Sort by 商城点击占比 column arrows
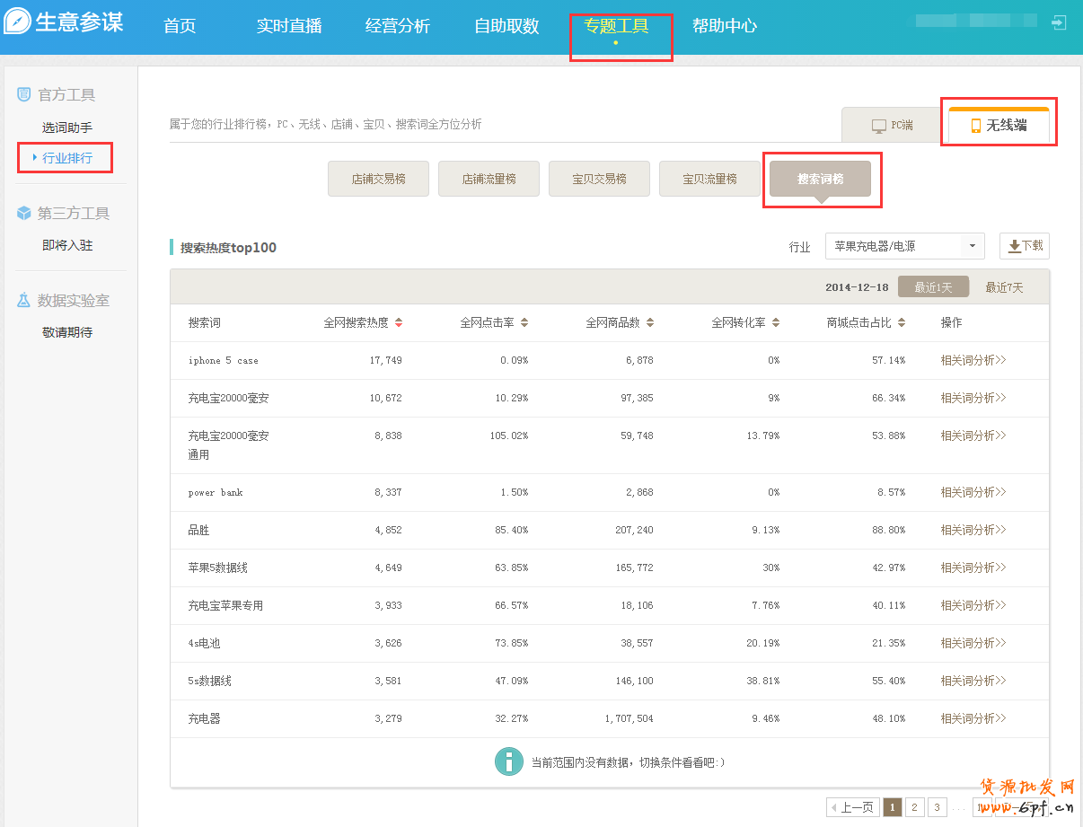Image resolution: width=1083 pixels, height=827 pixels. pos(902,323)
